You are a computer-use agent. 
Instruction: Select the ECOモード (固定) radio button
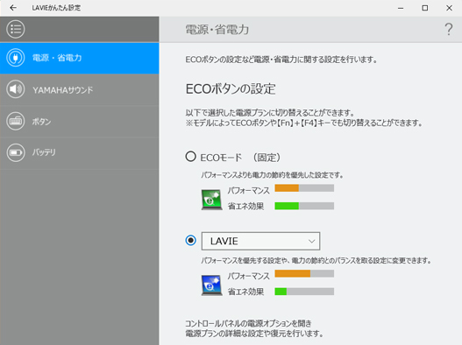190,157
